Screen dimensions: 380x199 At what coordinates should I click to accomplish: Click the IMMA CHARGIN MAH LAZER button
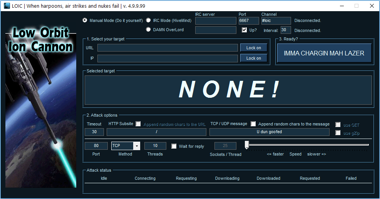[324, 53]
